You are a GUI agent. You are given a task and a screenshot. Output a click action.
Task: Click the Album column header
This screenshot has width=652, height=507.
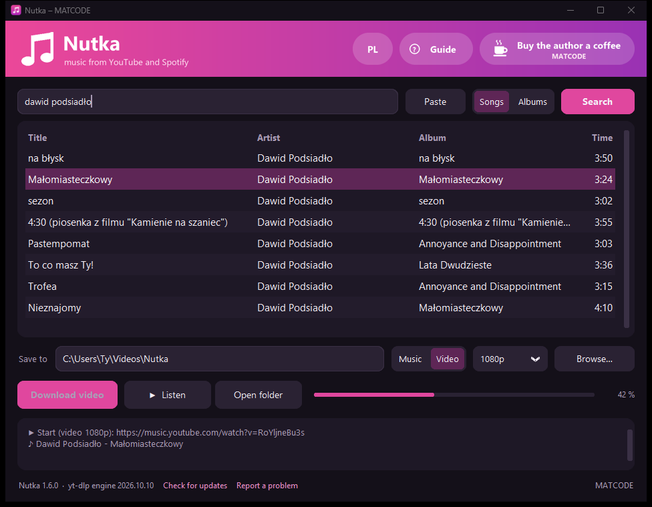tap(432, 138)
